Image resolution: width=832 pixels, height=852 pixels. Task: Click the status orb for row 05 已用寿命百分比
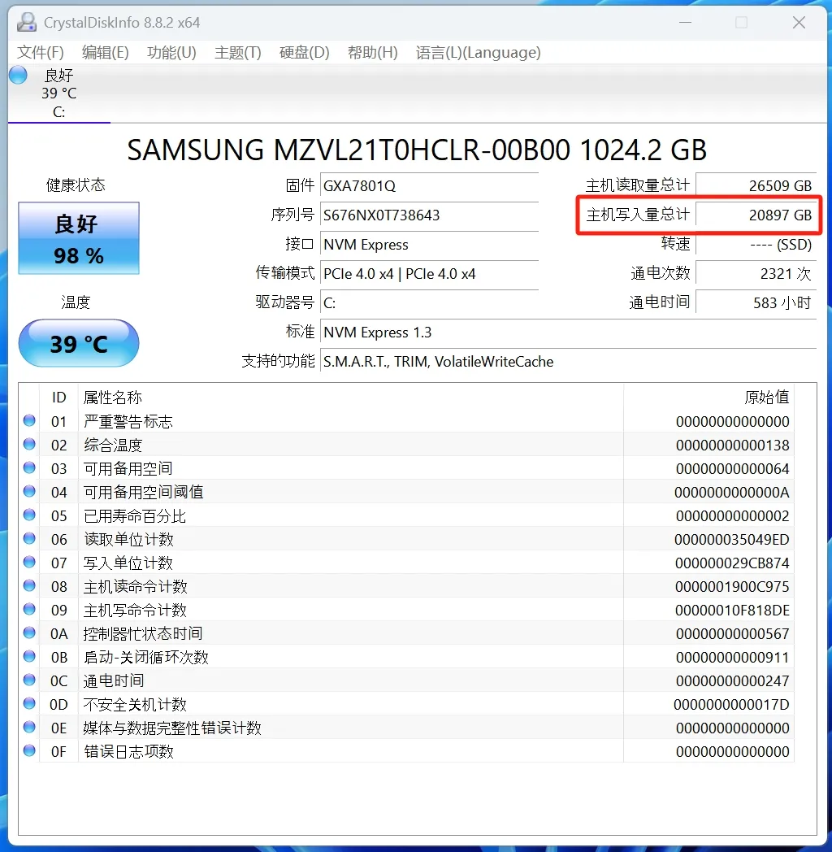[29, 515]
